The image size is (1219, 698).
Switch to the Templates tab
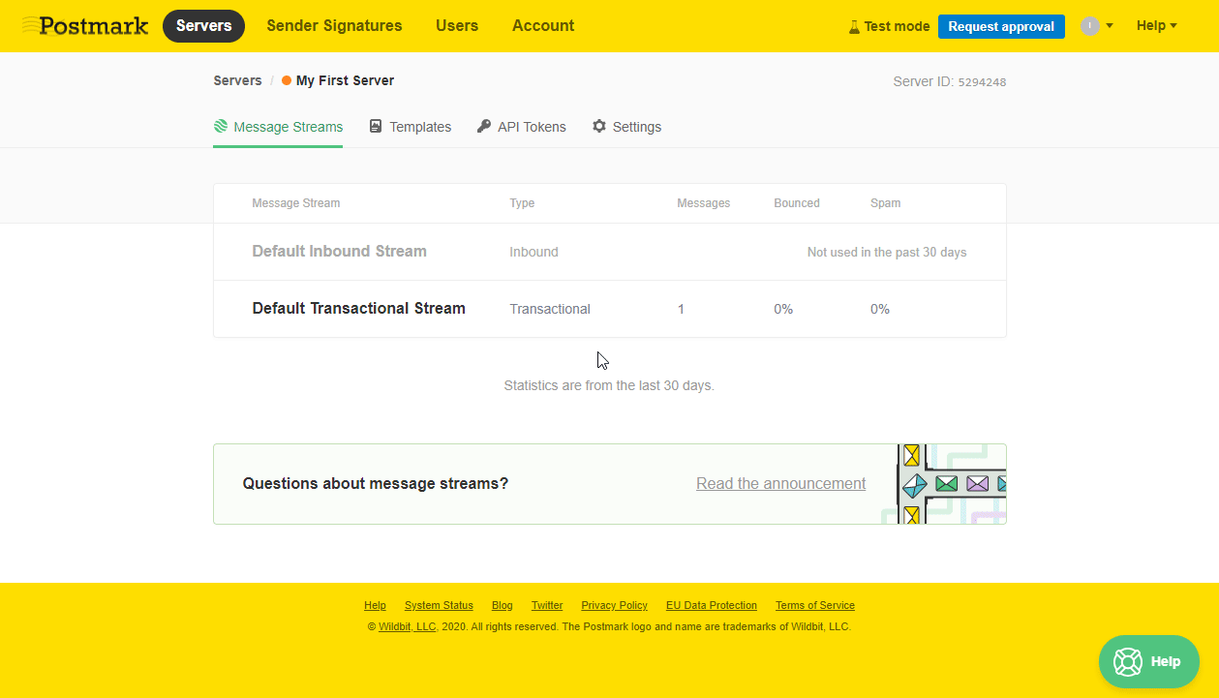click(x=411, y=127)
